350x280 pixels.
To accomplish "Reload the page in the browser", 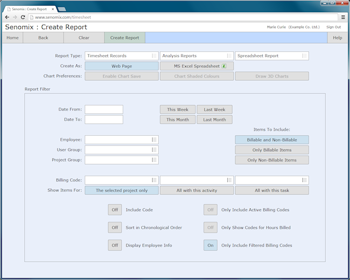I will 23,17.
